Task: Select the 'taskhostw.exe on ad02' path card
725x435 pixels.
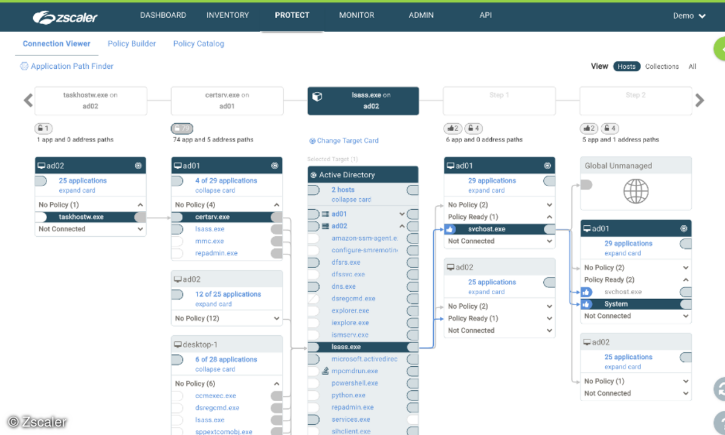Action: (x=91, y=100)
